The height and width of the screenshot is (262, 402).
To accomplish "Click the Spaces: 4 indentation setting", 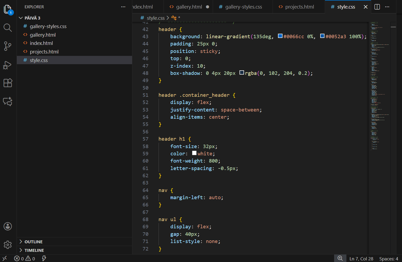I will [x=388, y=258].
